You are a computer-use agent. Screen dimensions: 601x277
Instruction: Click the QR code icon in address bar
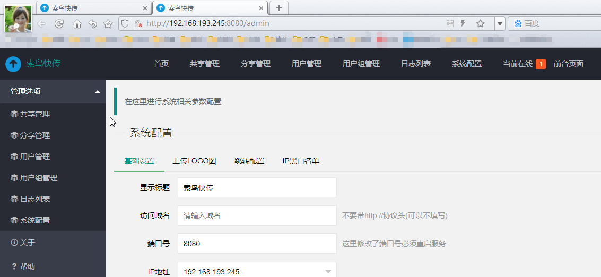pyautogui.click(x=450, y=23)
